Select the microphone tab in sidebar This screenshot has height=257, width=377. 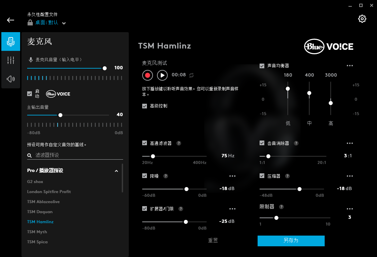tap(11, 41)
